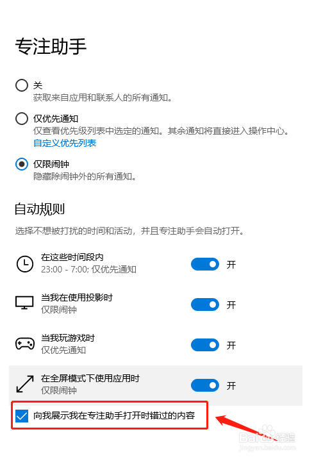Click the game controller icon
314x459 pixels.
click(x=25, y=344)
